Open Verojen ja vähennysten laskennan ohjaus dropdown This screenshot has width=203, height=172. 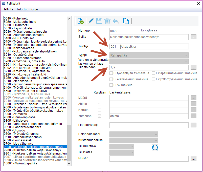point(186,61)
